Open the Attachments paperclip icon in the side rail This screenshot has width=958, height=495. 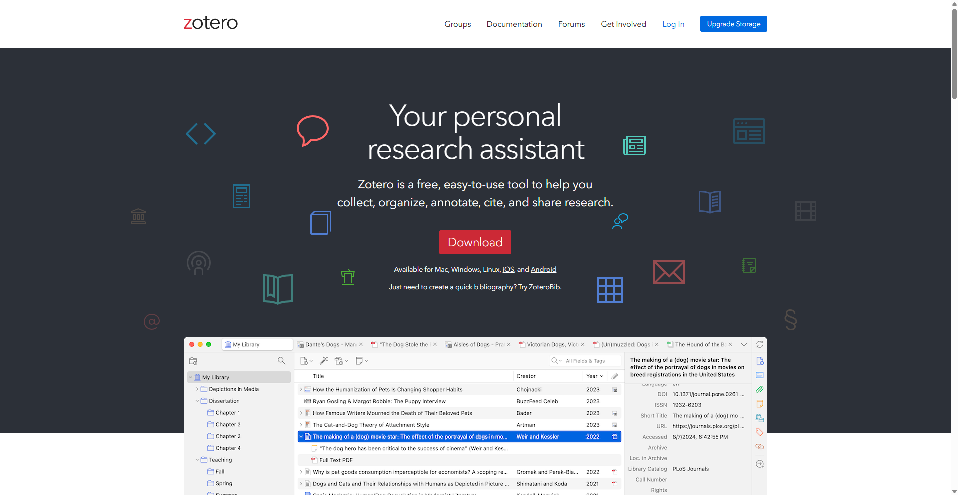[x=760, y=389]
